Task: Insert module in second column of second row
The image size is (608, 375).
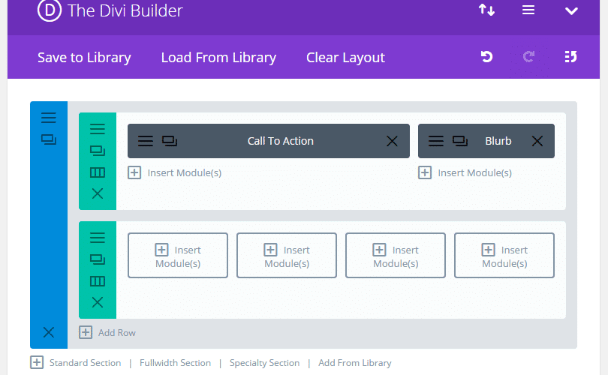Action: tap(287, 255)
